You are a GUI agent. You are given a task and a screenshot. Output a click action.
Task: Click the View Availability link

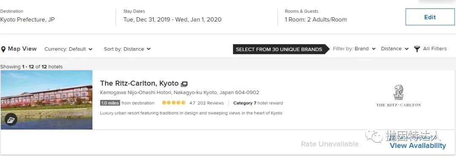[418, 145]
